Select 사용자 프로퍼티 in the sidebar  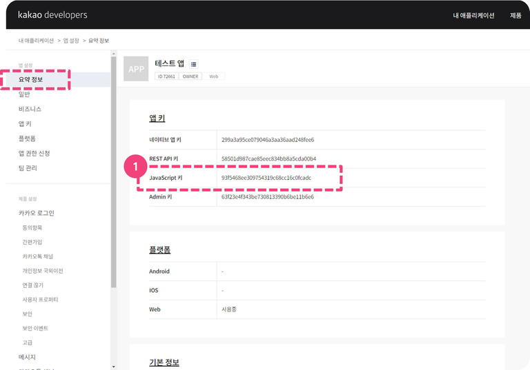click(40, 300)
